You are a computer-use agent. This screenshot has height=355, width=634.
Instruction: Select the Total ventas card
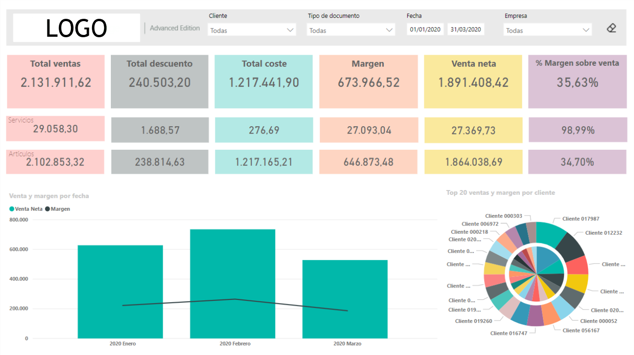click(56, 81)
